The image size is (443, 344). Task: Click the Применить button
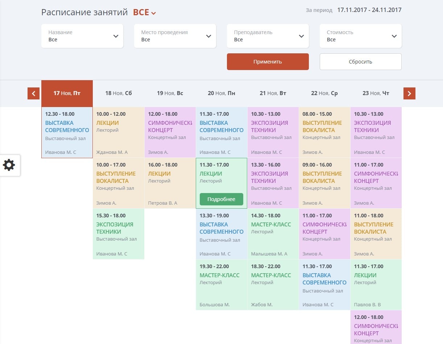(x=268, y=62)
